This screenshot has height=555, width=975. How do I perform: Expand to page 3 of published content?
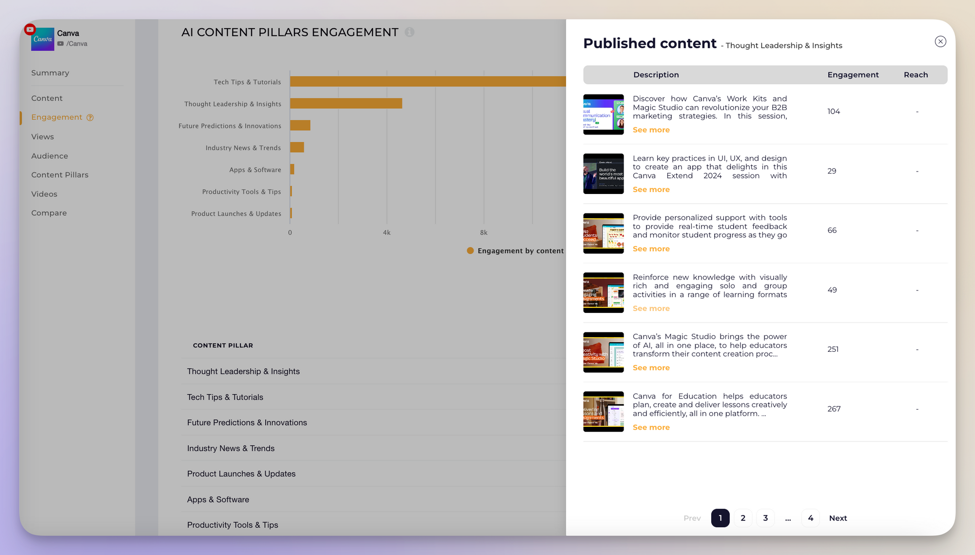point(765,517)
